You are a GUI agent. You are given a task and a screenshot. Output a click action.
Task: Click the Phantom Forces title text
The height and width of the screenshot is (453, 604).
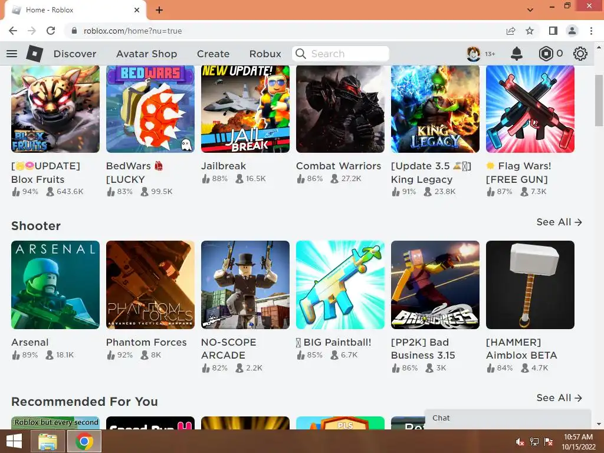(146, 342)
